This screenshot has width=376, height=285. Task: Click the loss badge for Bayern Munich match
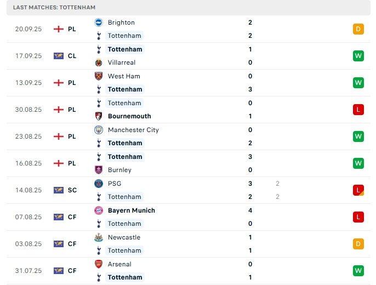358,217
